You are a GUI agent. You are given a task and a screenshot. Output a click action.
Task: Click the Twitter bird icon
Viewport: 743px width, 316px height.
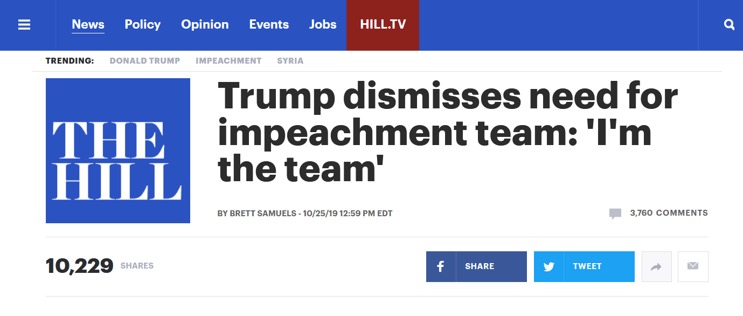click(x=548, y=266)
